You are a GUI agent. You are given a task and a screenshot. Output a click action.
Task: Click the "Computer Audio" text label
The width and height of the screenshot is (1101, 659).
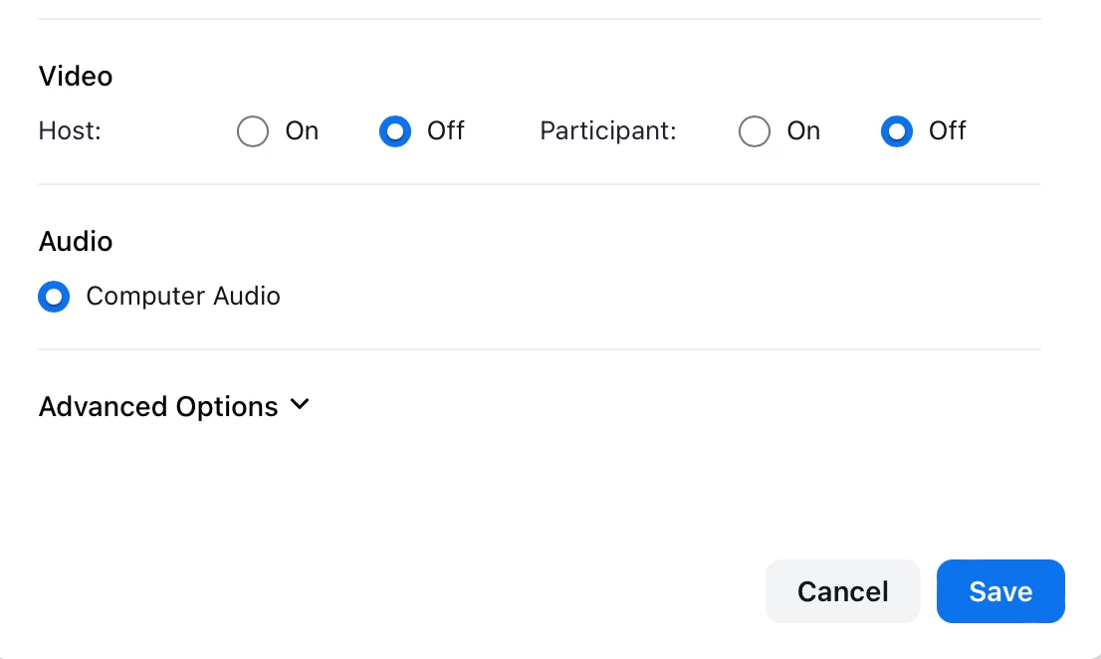183,297
